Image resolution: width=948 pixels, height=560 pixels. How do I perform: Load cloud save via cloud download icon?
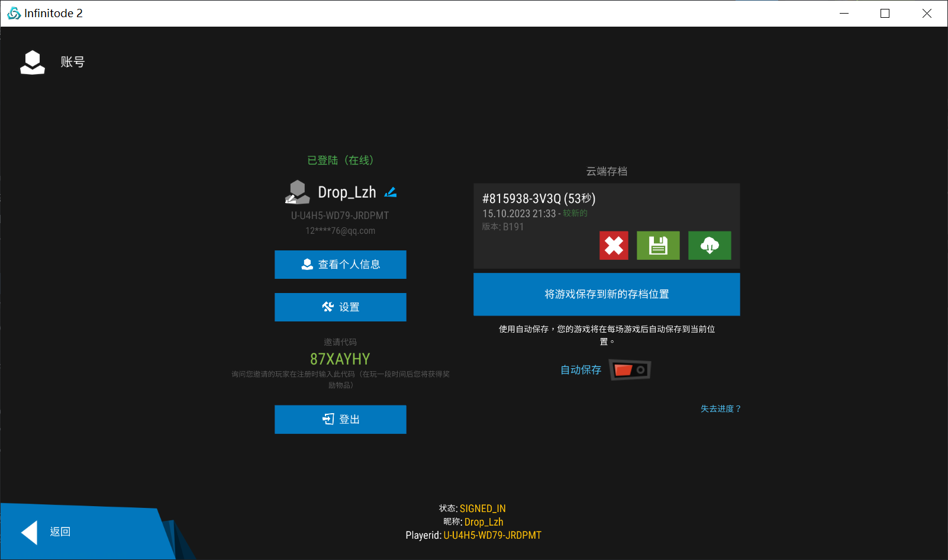coord(710,246)
